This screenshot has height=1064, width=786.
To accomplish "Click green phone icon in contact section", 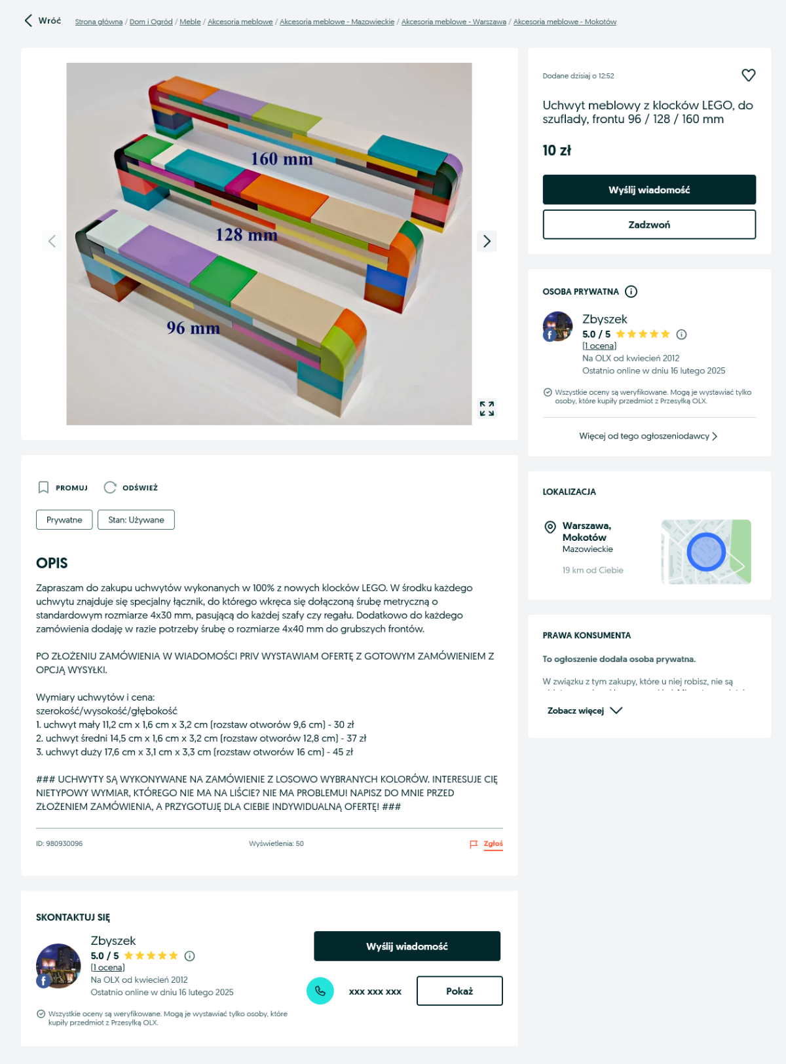I will tap(320, 991).
